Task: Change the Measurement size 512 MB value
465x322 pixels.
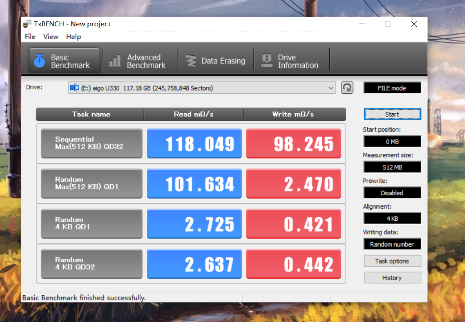Action: tap(392, 167)
